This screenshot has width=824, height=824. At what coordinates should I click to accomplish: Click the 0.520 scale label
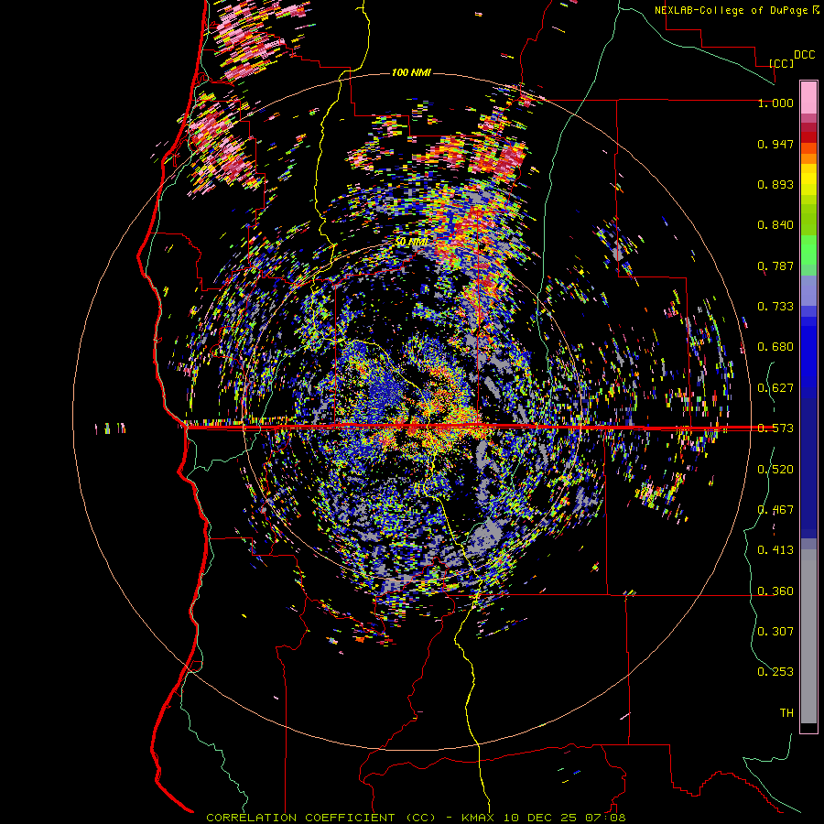775,470
